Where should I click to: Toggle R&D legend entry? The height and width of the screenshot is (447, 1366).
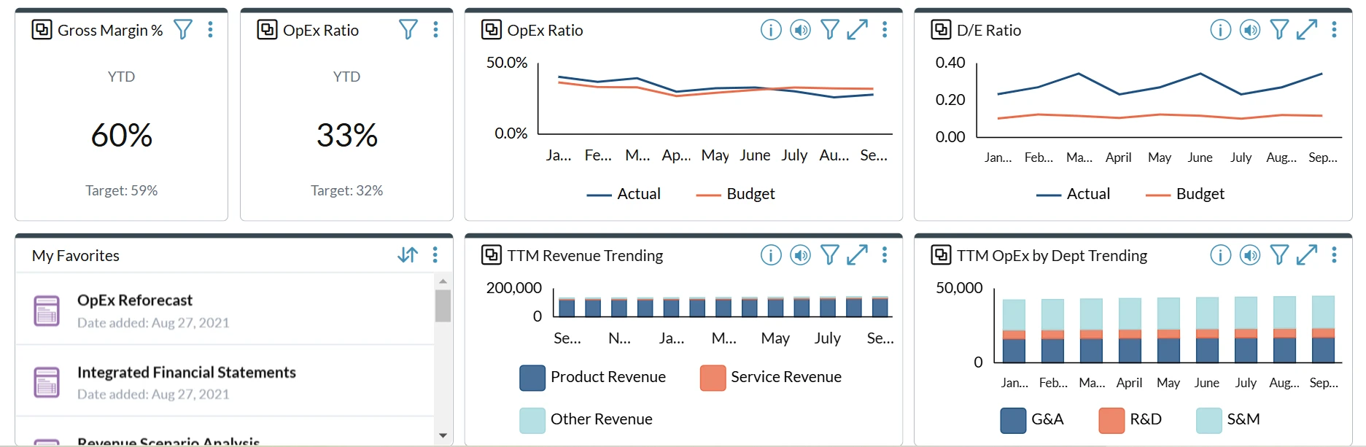(1130, 419)
